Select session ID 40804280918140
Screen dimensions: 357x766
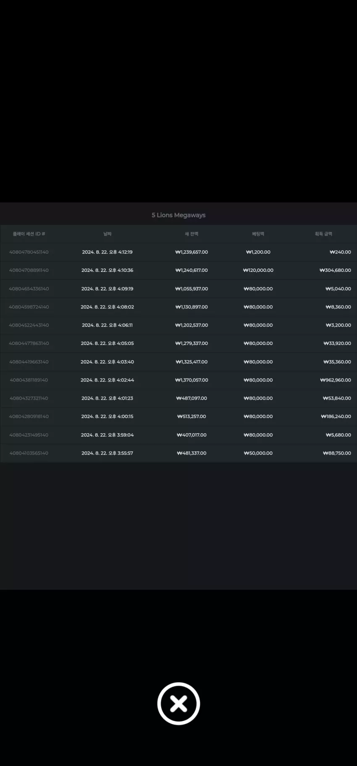pos(29,416)
